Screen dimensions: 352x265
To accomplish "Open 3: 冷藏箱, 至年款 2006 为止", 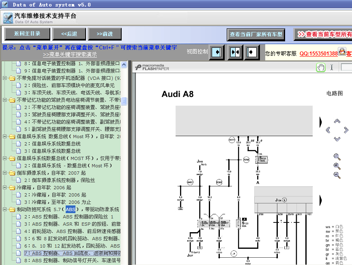I will pos(58,202).
